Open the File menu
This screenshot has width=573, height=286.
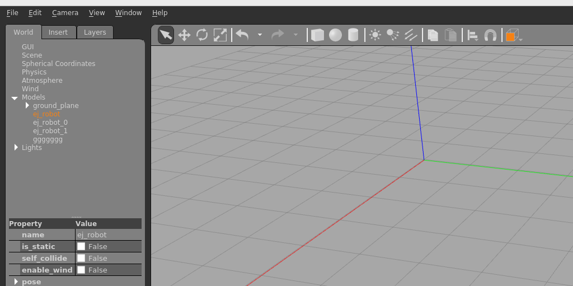click(x=12, y=13)
